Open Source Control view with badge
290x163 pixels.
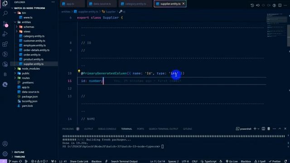pyautogui.click(x=5, y=24)
